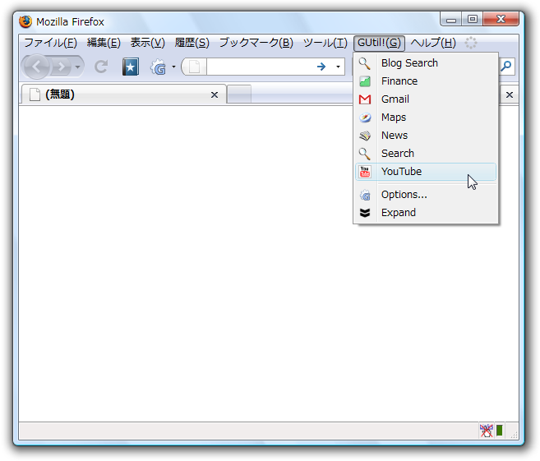This screenshot has width=540, height=461.
Task: Click the crossed-out status bar icon
Action: click(487, 431)
